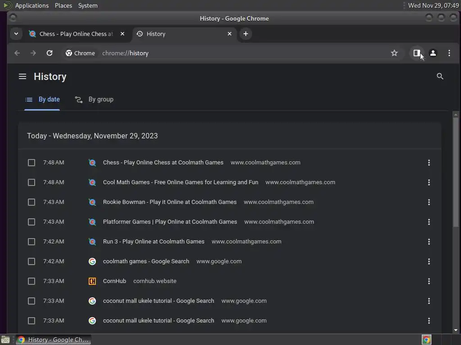This screenshot has height=345, width=461.
Task: Reload the page with refresh icon
Action: (50, 53)
